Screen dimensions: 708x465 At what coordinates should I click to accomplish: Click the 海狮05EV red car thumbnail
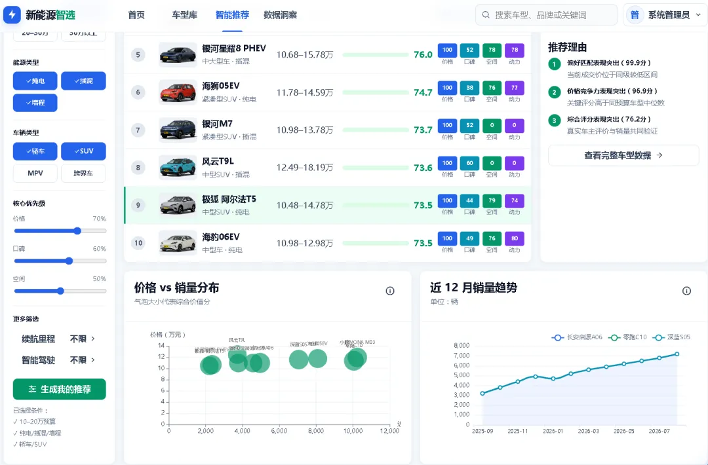click(x=178, y=92)
